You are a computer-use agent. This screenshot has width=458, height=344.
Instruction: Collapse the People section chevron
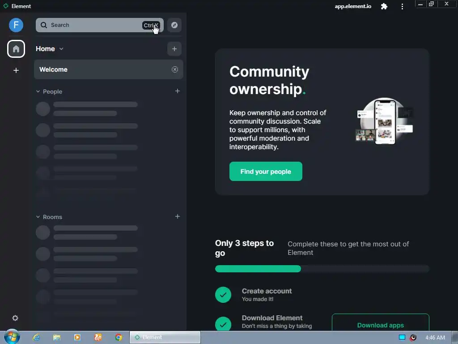coord(38,91)
